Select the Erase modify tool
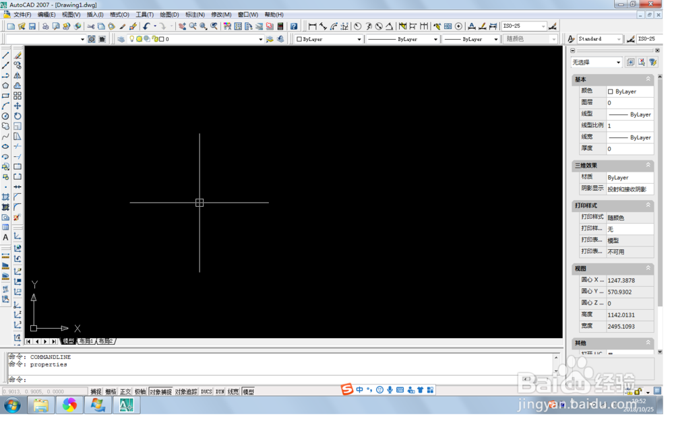This screenshot has height=427, width=674. tap(18, 55)
